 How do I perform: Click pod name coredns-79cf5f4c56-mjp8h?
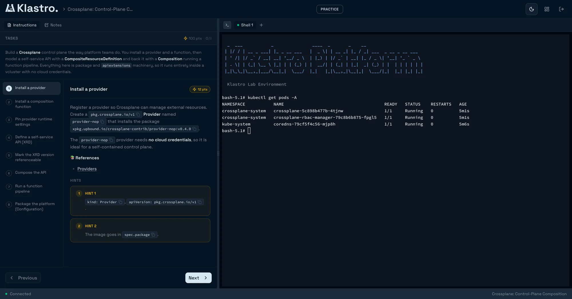[304, 124]
